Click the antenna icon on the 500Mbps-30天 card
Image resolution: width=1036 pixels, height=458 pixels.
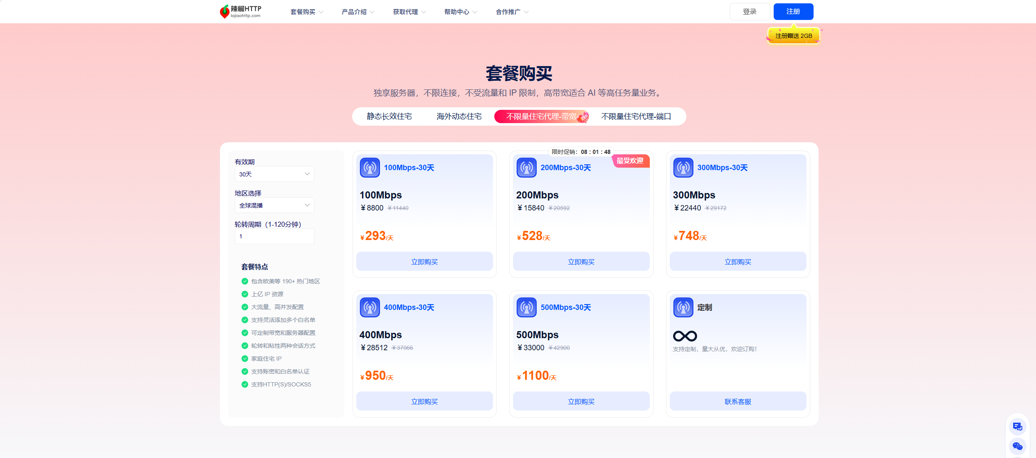pos(526,307)
